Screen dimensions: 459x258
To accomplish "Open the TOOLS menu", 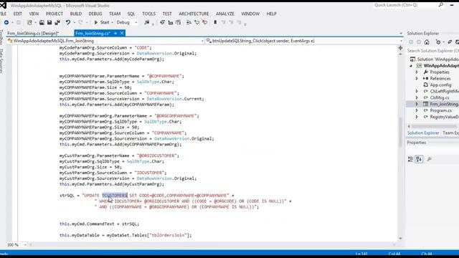I will click(148, 14).
